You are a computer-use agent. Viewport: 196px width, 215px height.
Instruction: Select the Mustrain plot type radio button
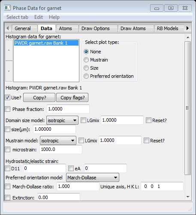pyautogui.click(x=86, y=60)
